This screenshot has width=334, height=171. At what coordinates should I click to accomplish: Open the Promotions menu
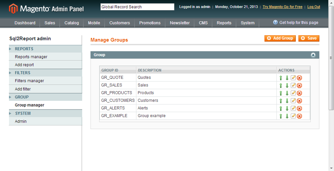150,23
